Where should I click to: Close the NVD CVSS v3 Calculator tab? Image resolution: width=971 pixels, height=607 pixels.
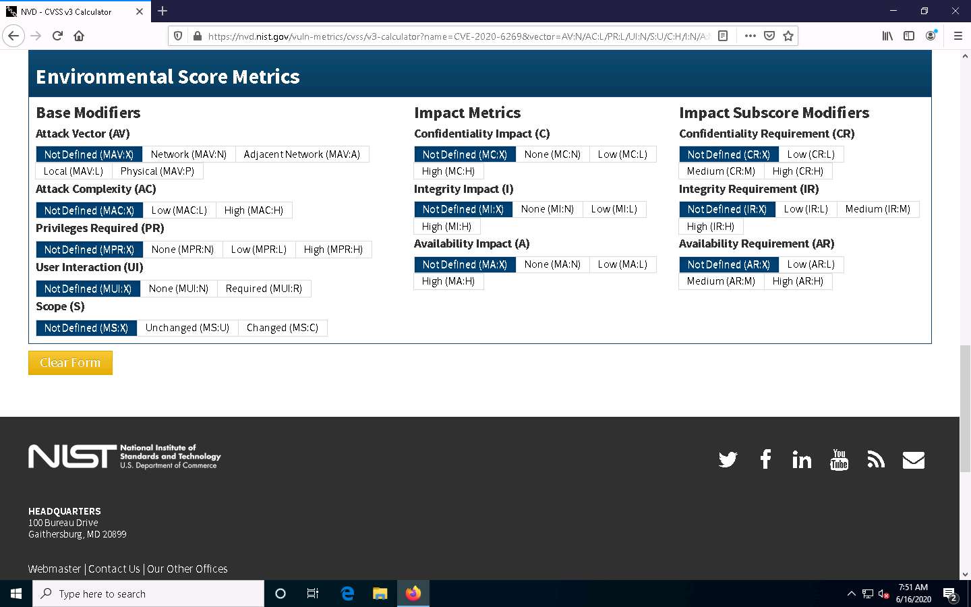(x=139, y=11)
